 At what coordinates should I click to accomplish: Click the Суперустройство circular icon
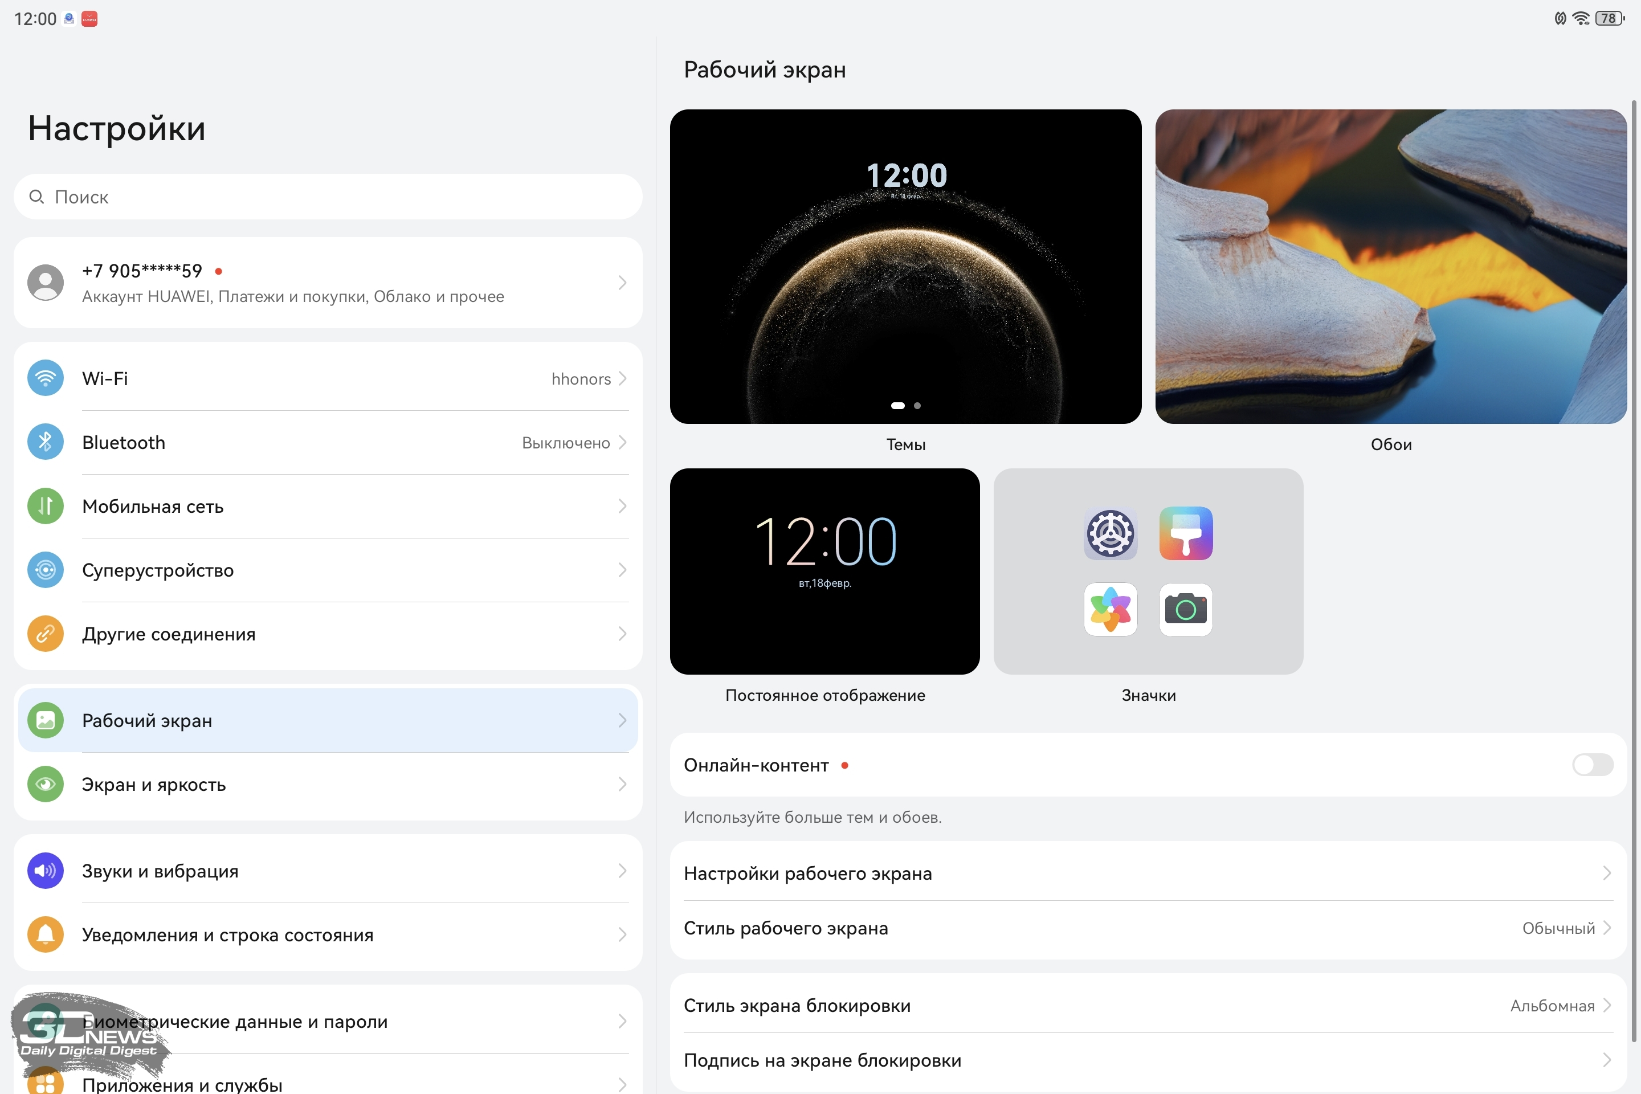(46, 570)
